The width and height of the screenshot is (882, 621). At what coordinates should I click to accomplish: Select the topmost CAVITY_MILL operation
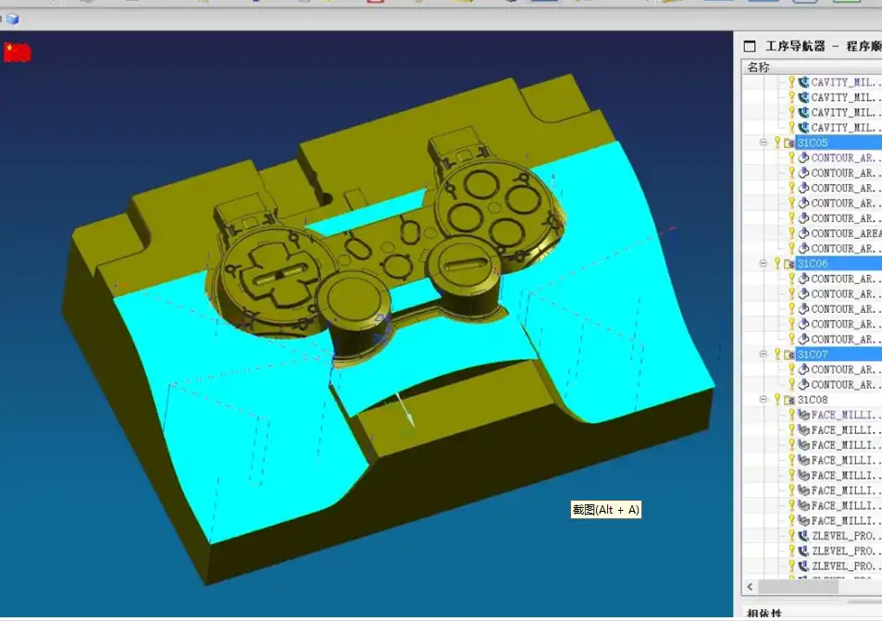coord(842,81)
